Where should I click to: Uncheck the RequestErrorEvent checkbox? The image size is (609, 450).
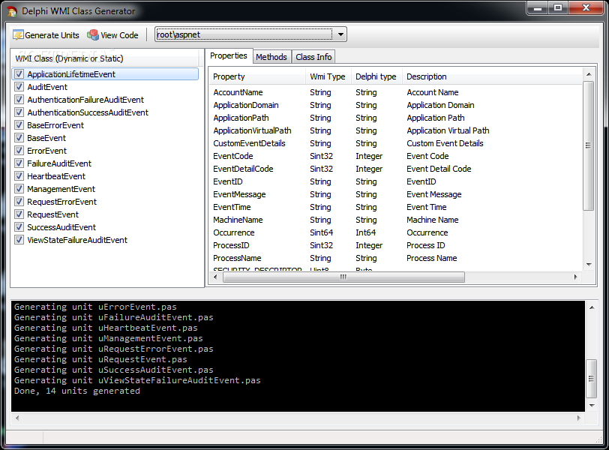click(x=19, y=202)
